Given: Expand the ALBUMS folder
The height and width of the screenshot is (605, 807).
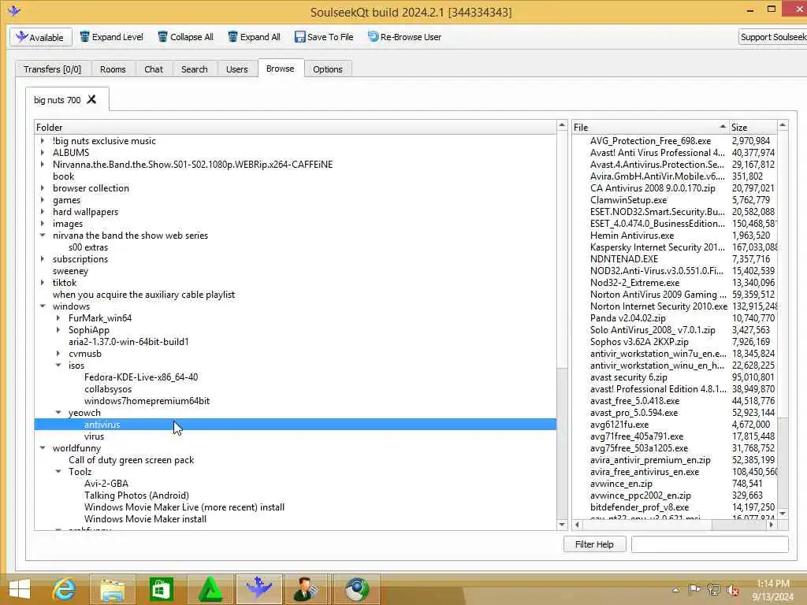Looking at the screenshot, I should tap(43, 152).
